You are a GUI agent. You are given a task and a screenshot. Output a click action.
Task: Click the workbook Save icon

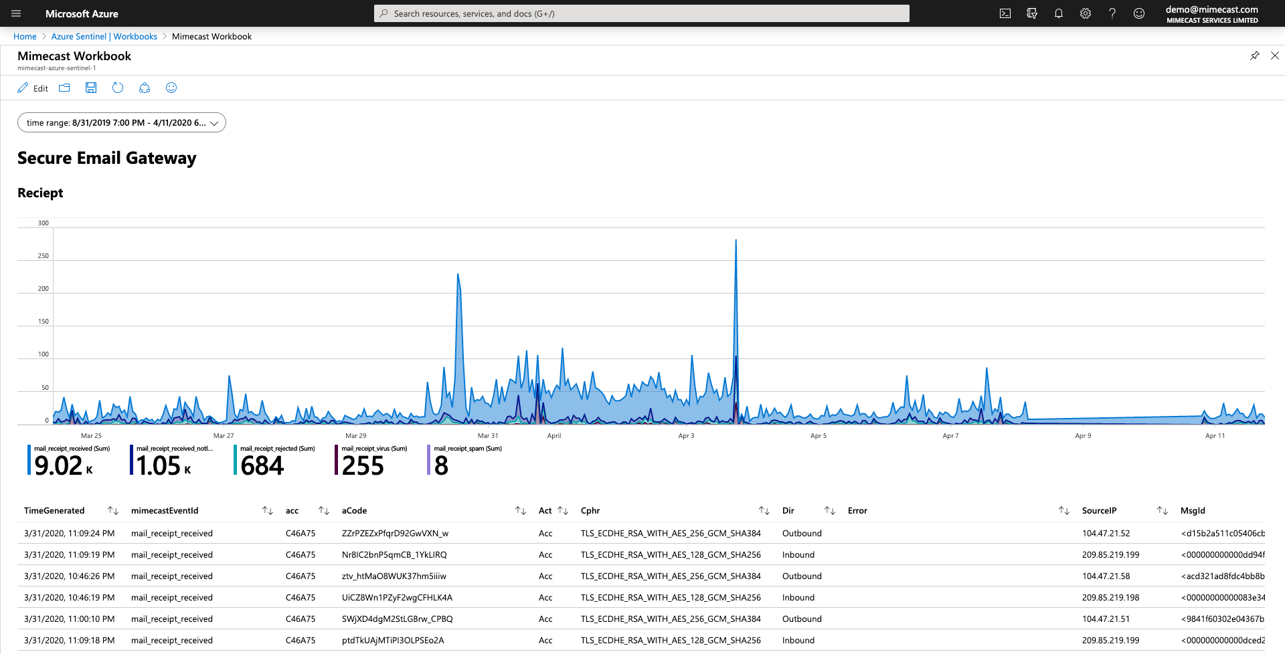click(91, 88)
